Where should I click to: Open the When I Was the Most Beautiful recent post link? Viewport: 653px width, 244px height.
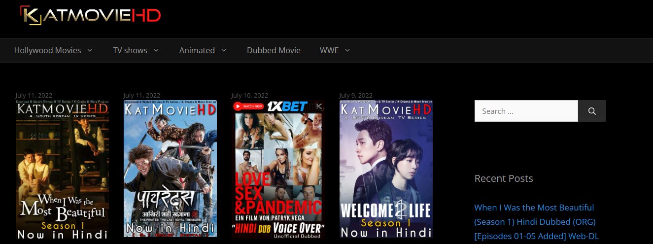pos(537,222)
